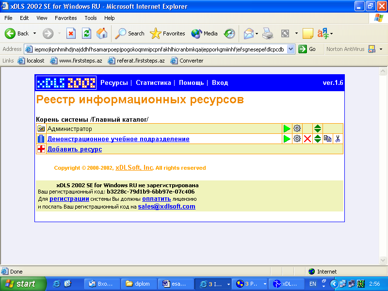Click the регистрации link
The width and height of the screenshot is (388, 291).
69,199
